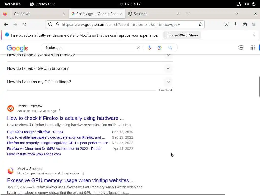
Task: Focus the browser URL address bar
Action: click(121, 25)
